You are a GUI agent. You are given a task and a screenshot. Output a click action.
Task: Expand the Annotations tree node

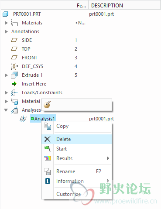pyautogui.click(x=6, y=31)
